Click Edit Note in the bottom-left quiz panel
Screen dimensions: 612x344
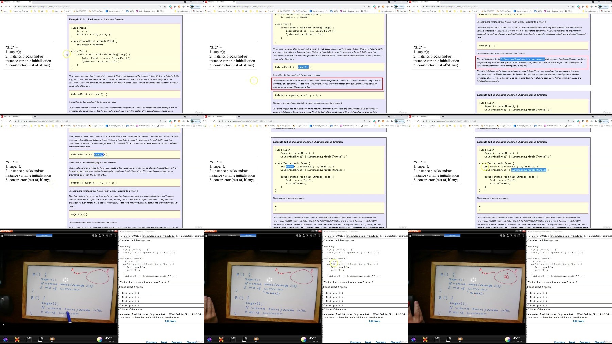[170, 321]
